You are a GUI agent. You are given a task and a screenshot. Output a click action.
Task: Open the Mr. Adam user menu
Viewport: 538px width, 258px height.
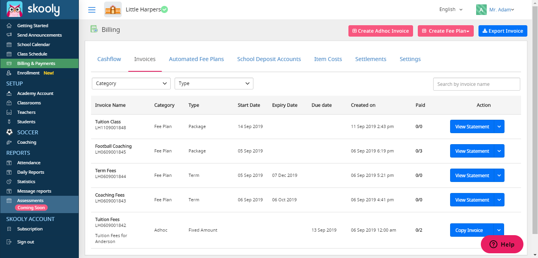click(501, 10)
